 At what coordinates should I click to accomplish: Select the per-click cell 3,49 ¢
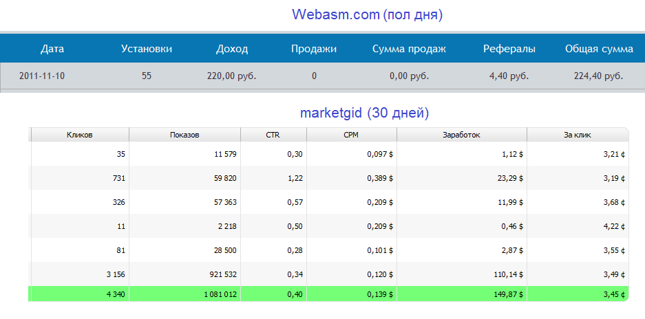(x=615, y=274)
